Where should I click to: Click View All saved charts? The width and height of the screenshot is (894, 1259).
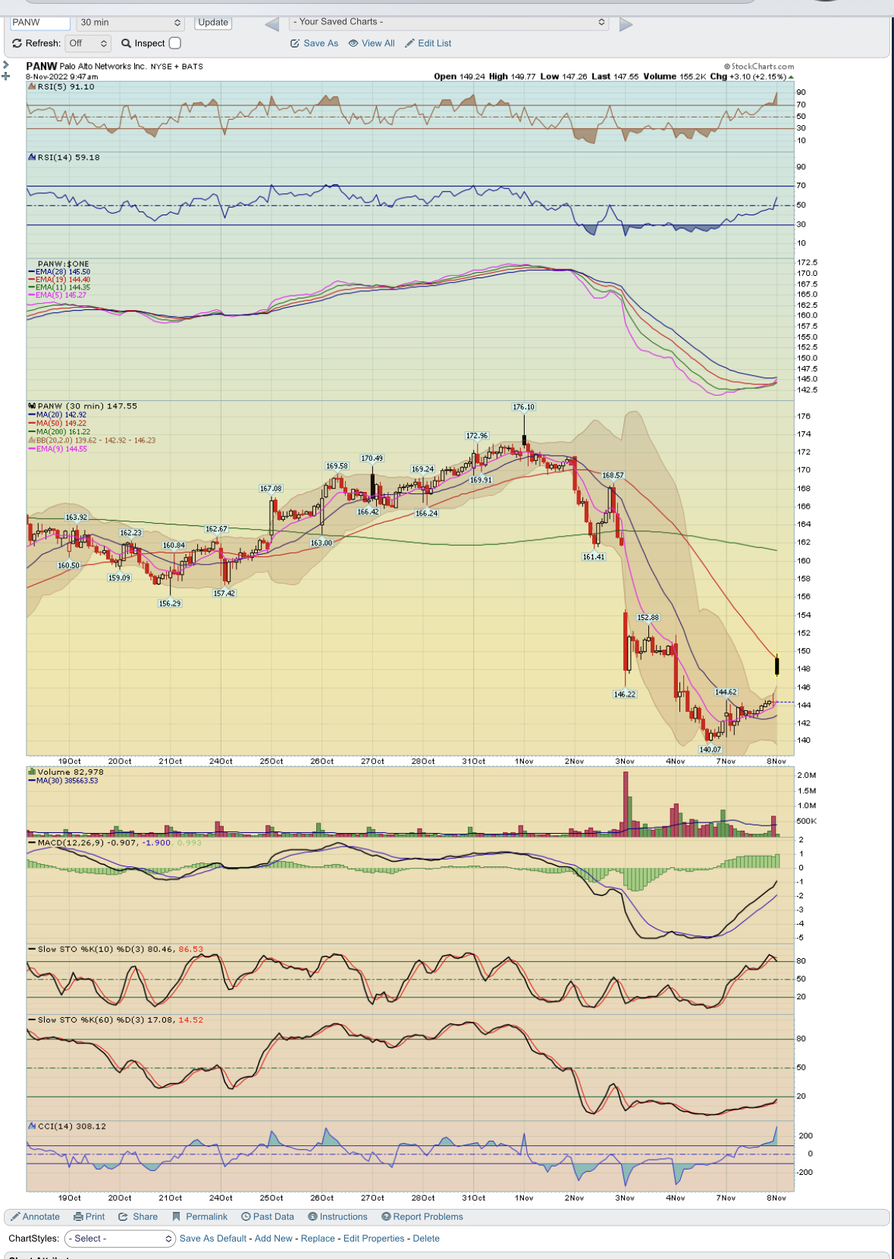[372, 43]
